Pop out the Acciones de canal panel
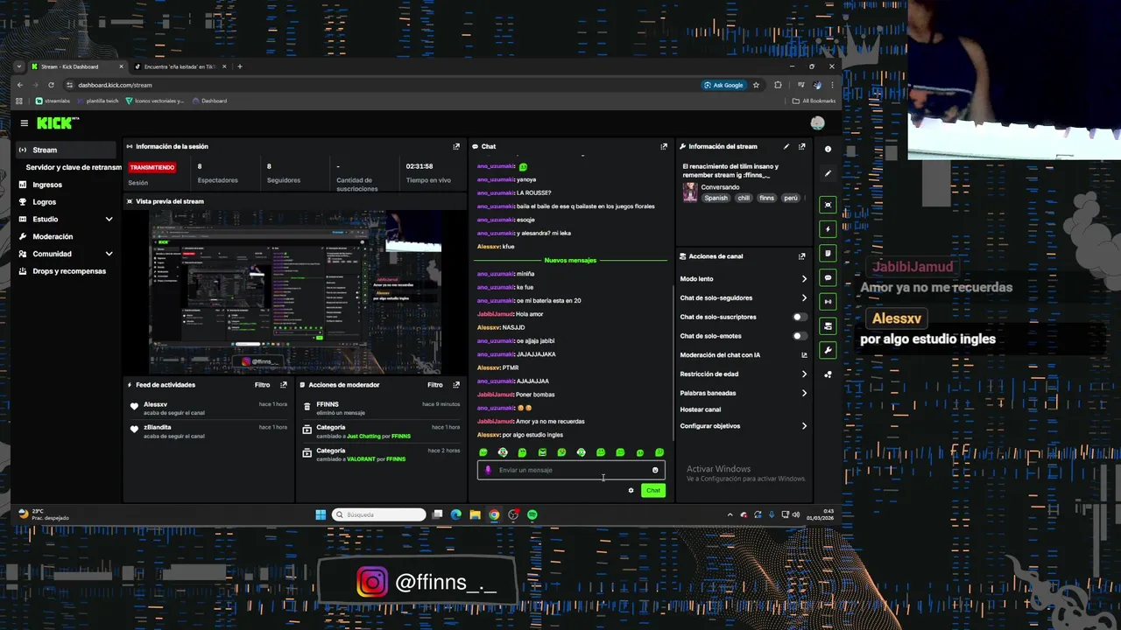This screenshot has width=1121, height=630. coord(801,256)
